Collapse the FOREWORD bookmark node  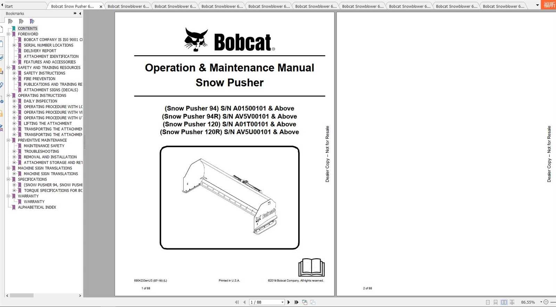click(x=8, y=34)
